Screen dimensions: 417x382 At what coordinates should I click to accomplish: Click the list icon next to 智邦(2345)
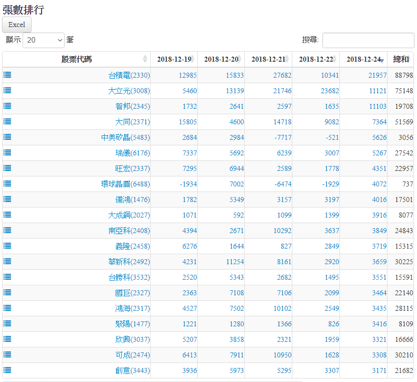pos(8,106)
